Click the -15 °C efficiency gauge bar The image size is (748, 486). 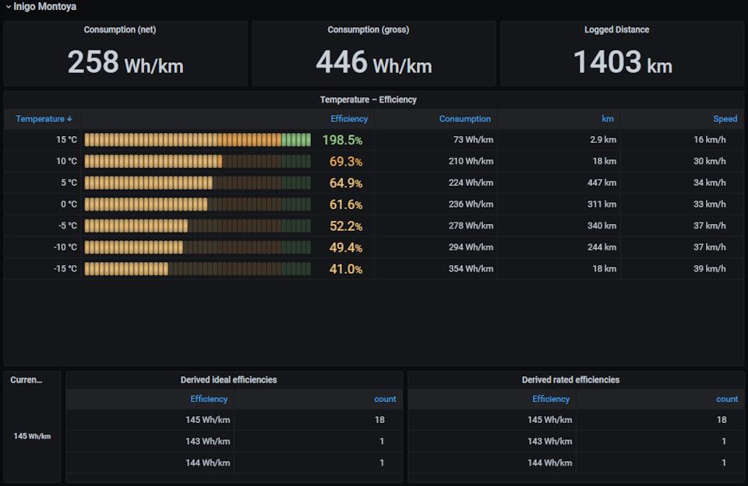click(197, 269)
